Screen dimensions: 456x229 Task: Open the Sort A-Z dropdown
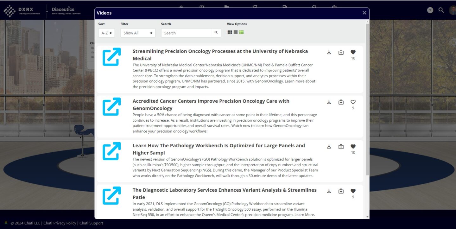(x=106, y=33)
